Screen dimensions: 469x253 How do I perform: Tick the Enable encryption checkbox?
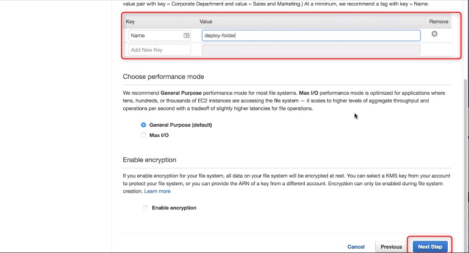point(146,208)
